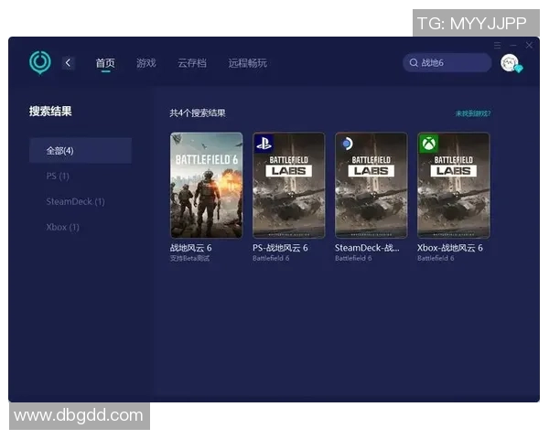Click the 未找到游戏? link
This screenshot has width=549, height=439.
point(473,113)
